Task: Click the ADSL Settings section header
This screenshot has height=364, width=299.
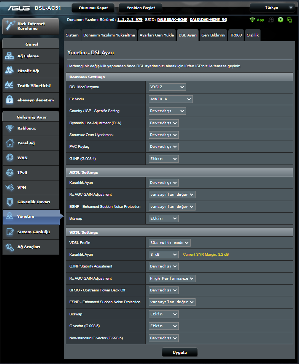Action: click(180, 173)
